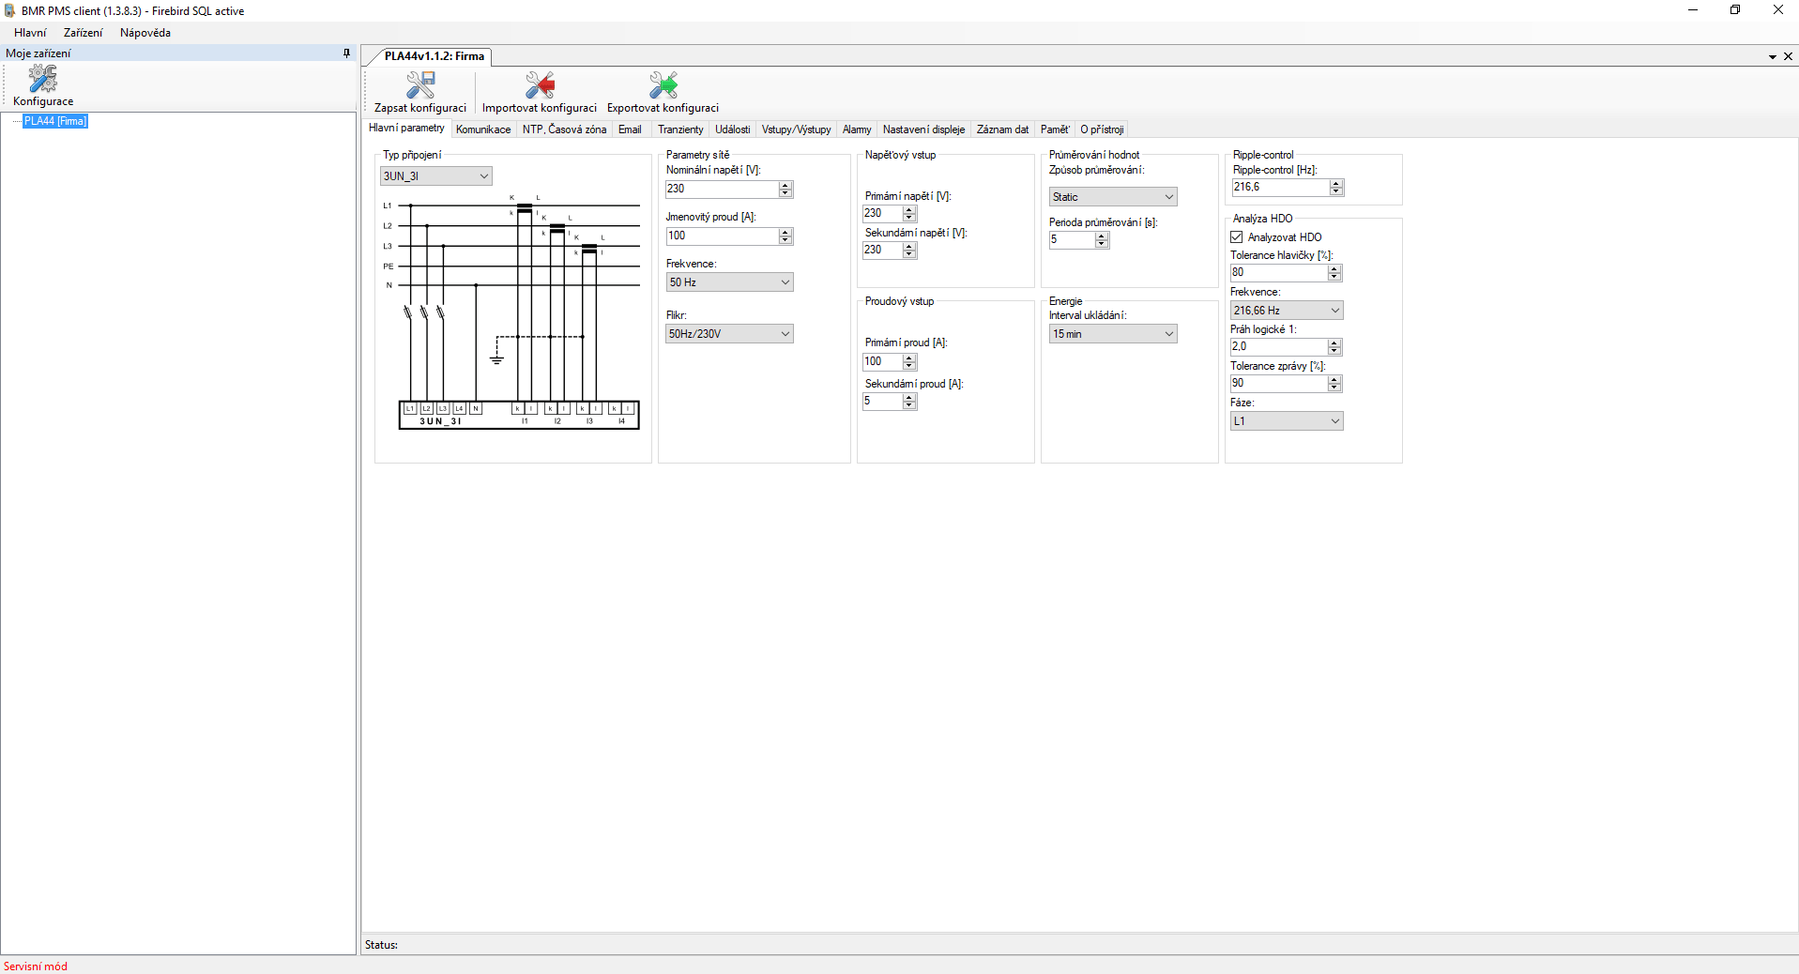Click the Nominální napětí spinner arrows

click(x=785, y=189)
